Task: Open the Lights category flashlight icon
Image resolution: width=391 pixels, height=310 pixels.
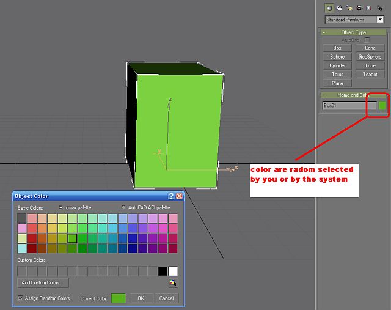Action: 349,8
